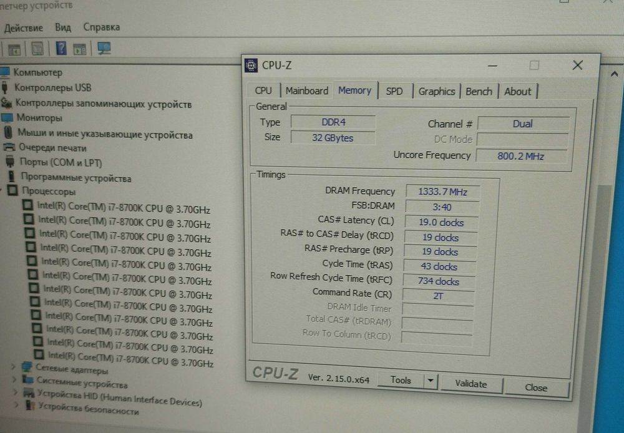The width and height of the screenshot is (624, 433).
Task: Click the Tools button in CPU-Z
Action: 401,380
